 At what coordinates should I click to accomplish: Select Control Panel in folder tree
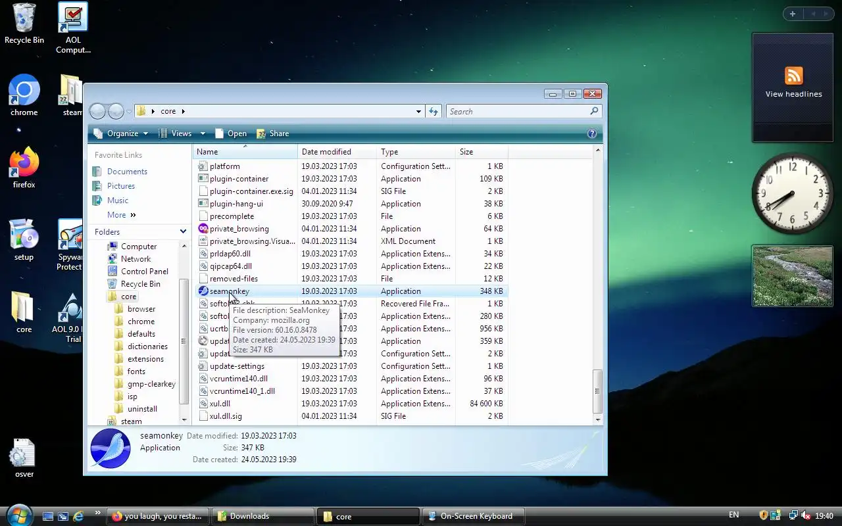(145, 272)
